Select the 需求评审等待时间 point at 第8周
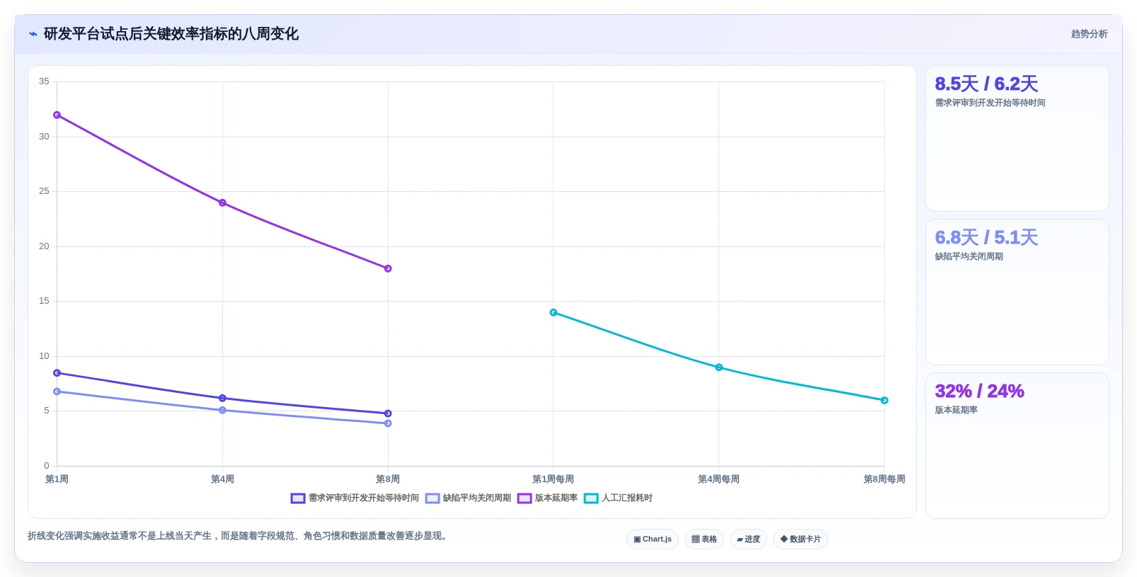Image resolution: width=1137 pixels, height=577 pixels. tap(388, 413)
